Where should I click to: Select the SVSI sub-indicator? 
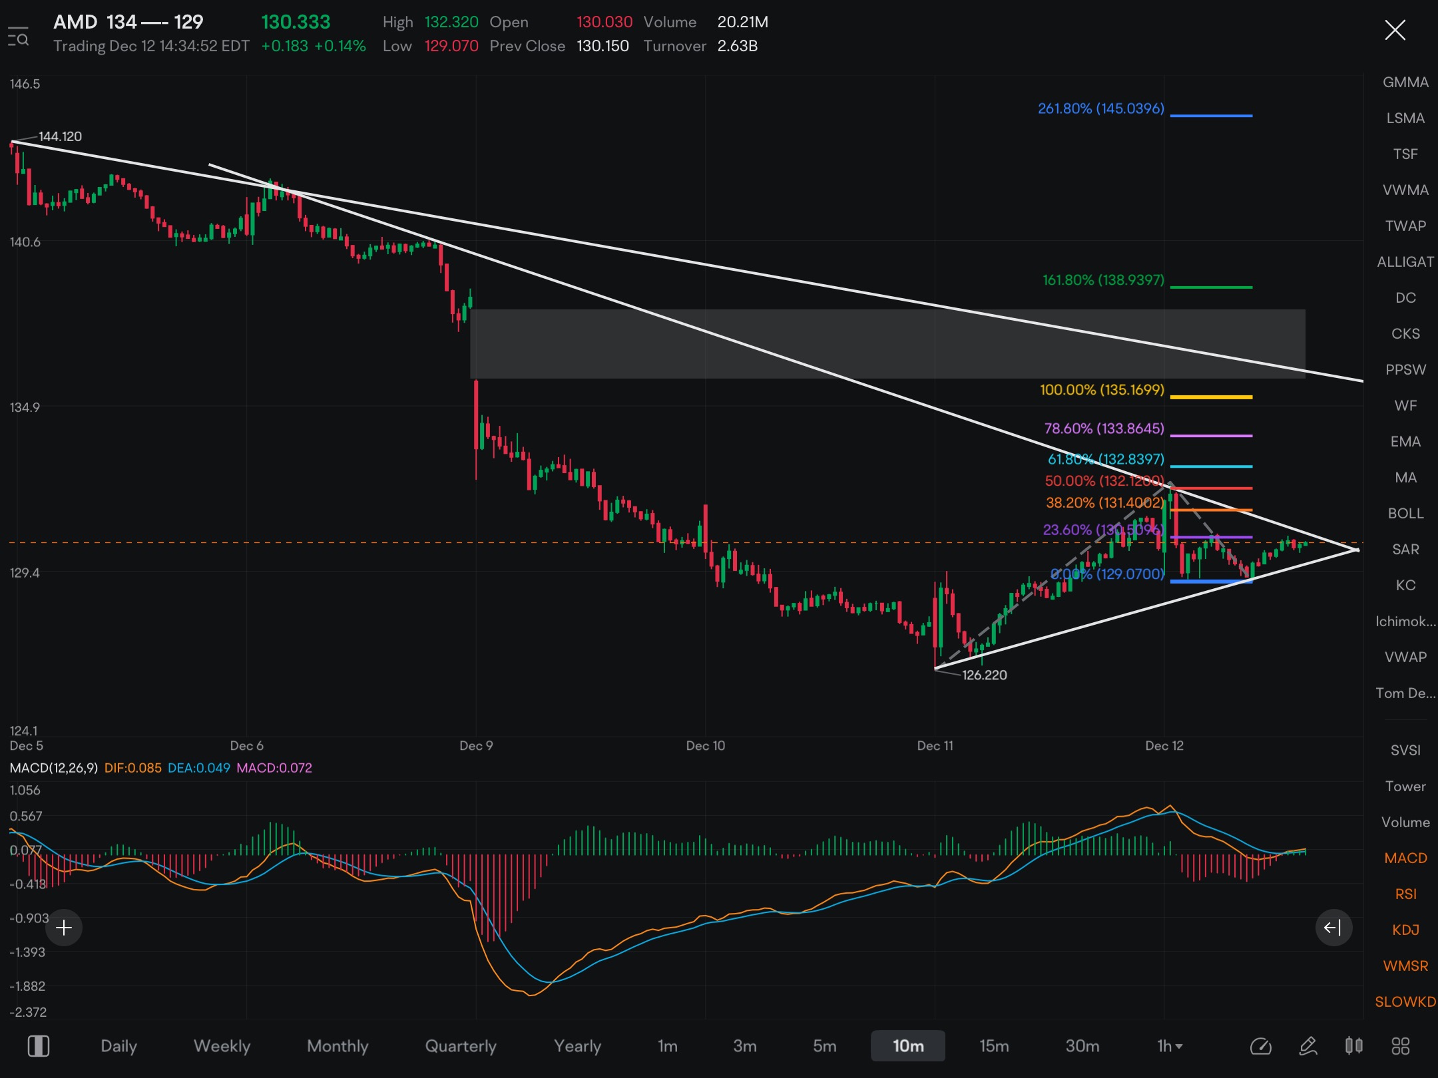pos(1405,751)
